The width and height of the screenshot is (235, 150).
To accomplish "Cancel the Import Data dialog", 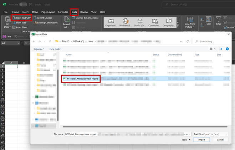I will tap(220, 140).
